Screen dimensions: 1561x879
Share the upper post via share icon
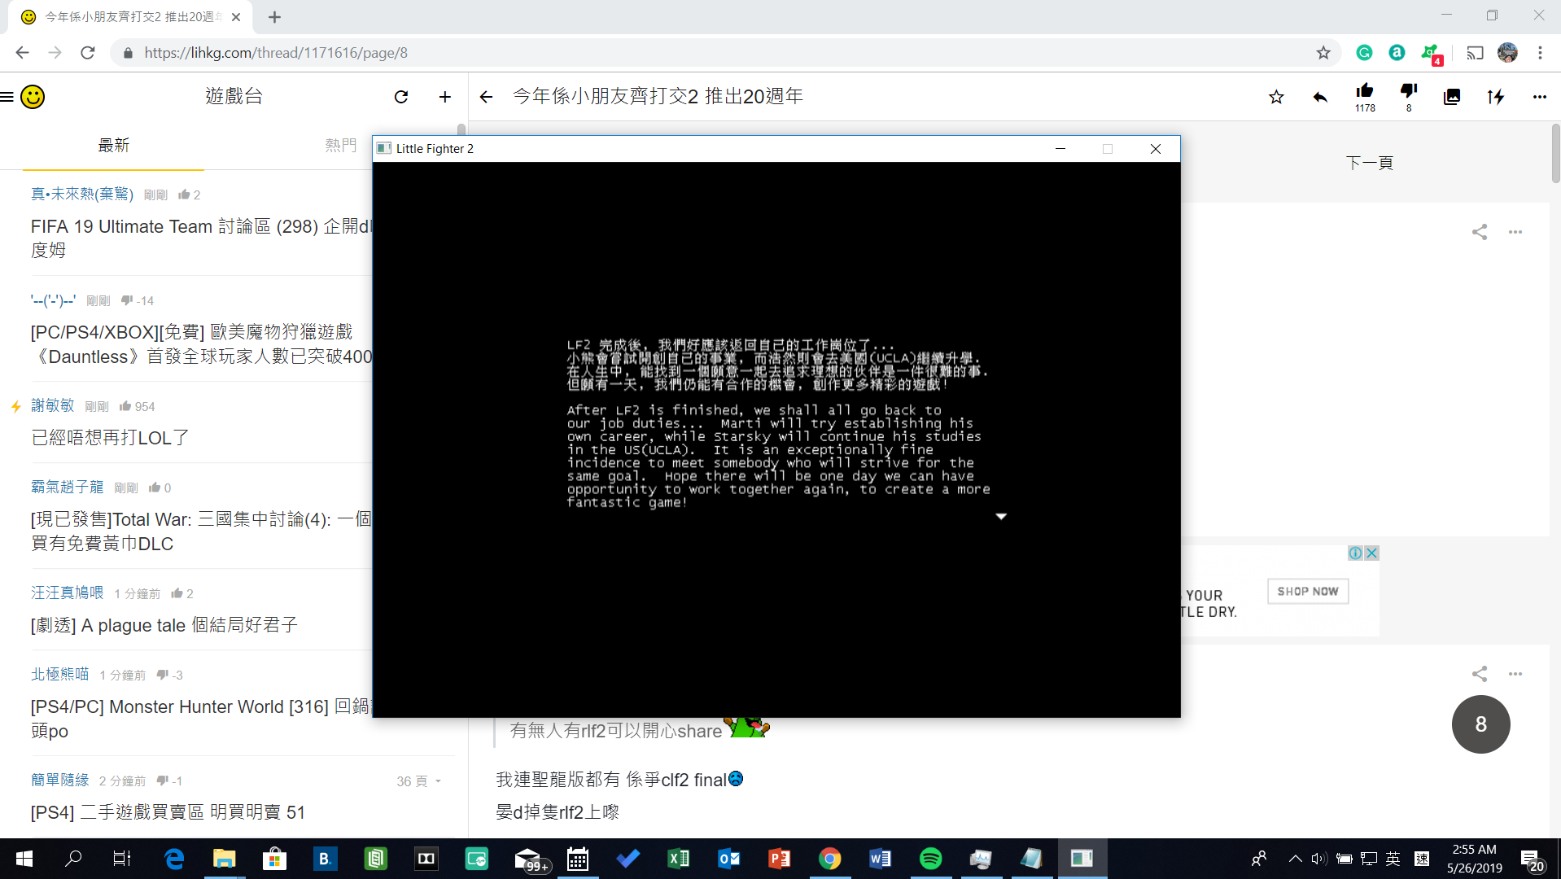click(x=1480, y=232)
